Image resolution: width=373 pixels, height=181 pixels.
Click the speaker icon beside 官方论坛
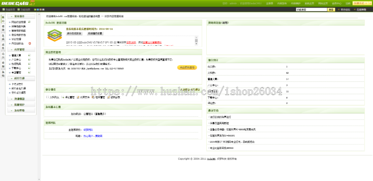coord(339,10)
